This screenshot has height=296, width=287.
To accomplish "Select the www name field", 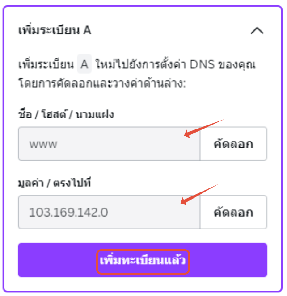I will point(109,144).
